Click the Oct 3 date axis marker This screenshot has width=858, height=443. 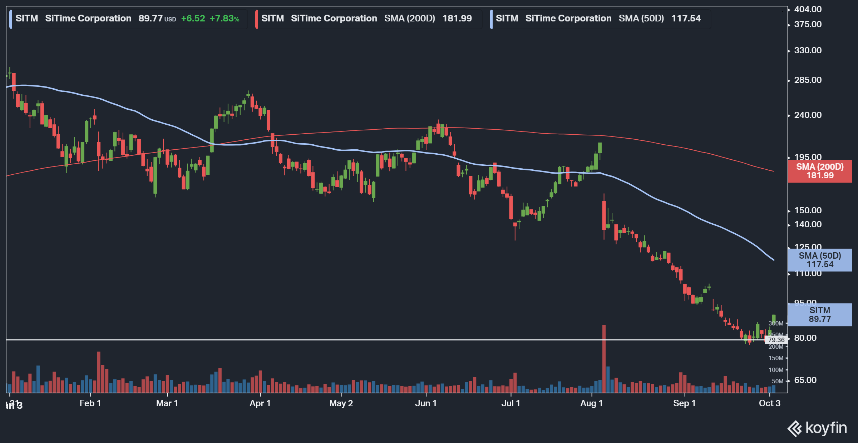point(769,403)
